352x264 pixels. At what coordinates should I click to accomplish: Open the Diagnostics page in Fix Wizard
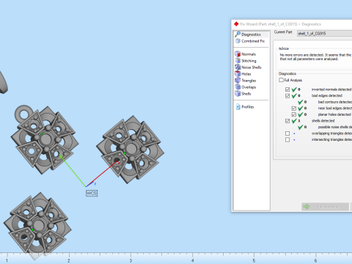(251, 34)
